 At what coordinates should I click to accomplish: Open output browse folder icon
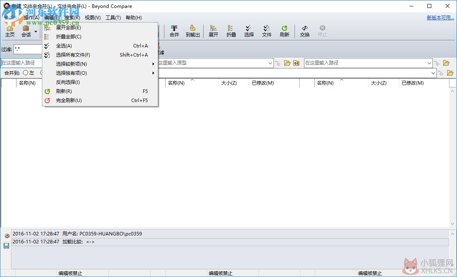(450, 73)
